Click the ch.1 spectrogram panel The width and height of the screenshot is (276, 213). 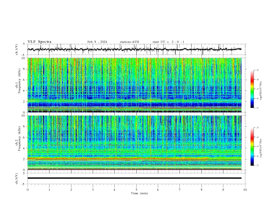pyautogui.click(x=135, y=85)
